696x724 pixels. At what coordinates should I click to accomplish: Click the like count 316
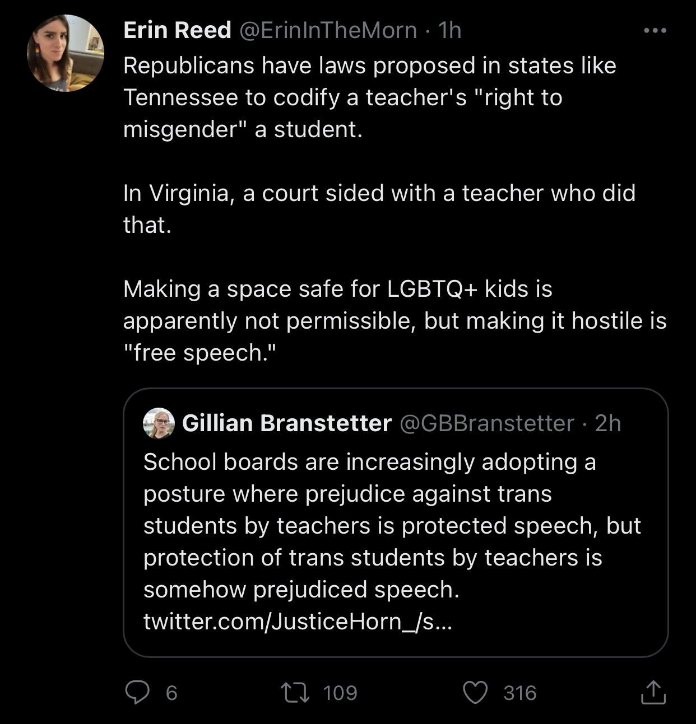coord(520,693)
